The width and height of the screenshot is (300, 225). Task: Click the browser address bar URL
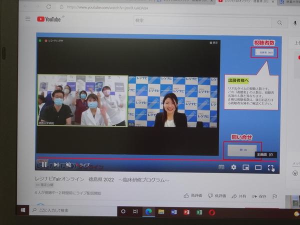click(x=107, y=8)
